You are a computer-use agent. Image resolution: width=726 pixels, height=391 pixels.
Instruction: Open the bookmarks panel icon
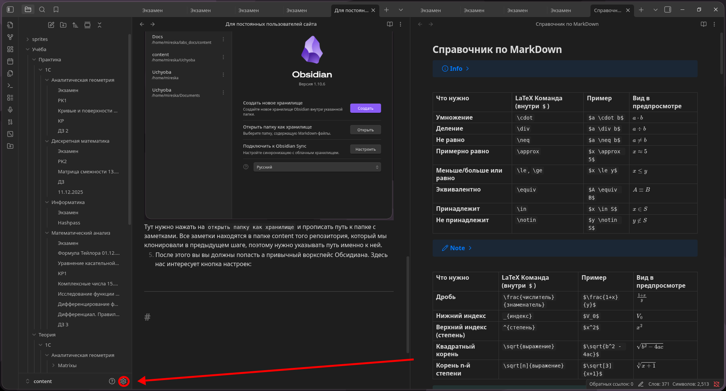(x=56, y=9)
